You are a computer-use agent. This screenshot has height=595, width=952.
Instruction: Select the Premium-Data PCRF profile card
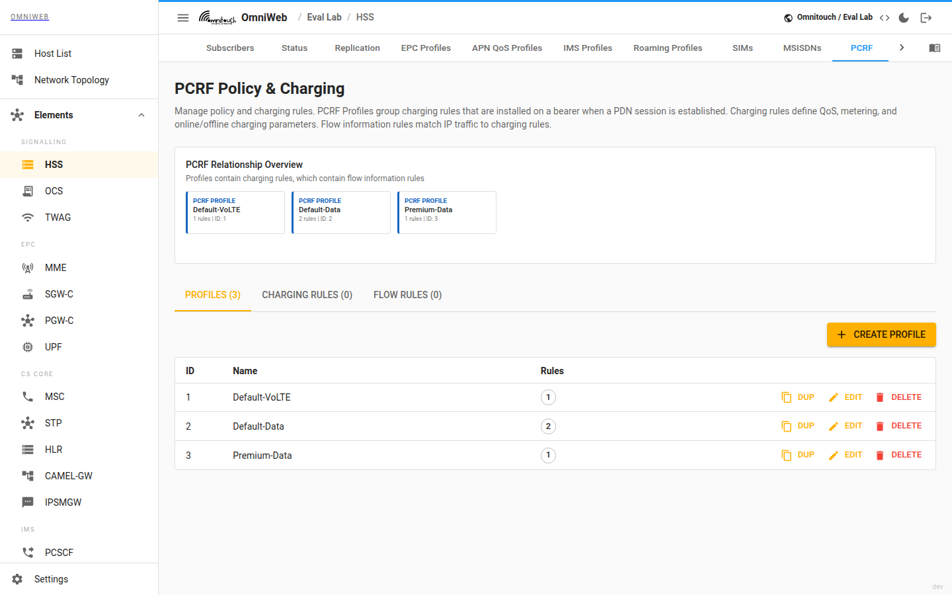pos(447,212)
